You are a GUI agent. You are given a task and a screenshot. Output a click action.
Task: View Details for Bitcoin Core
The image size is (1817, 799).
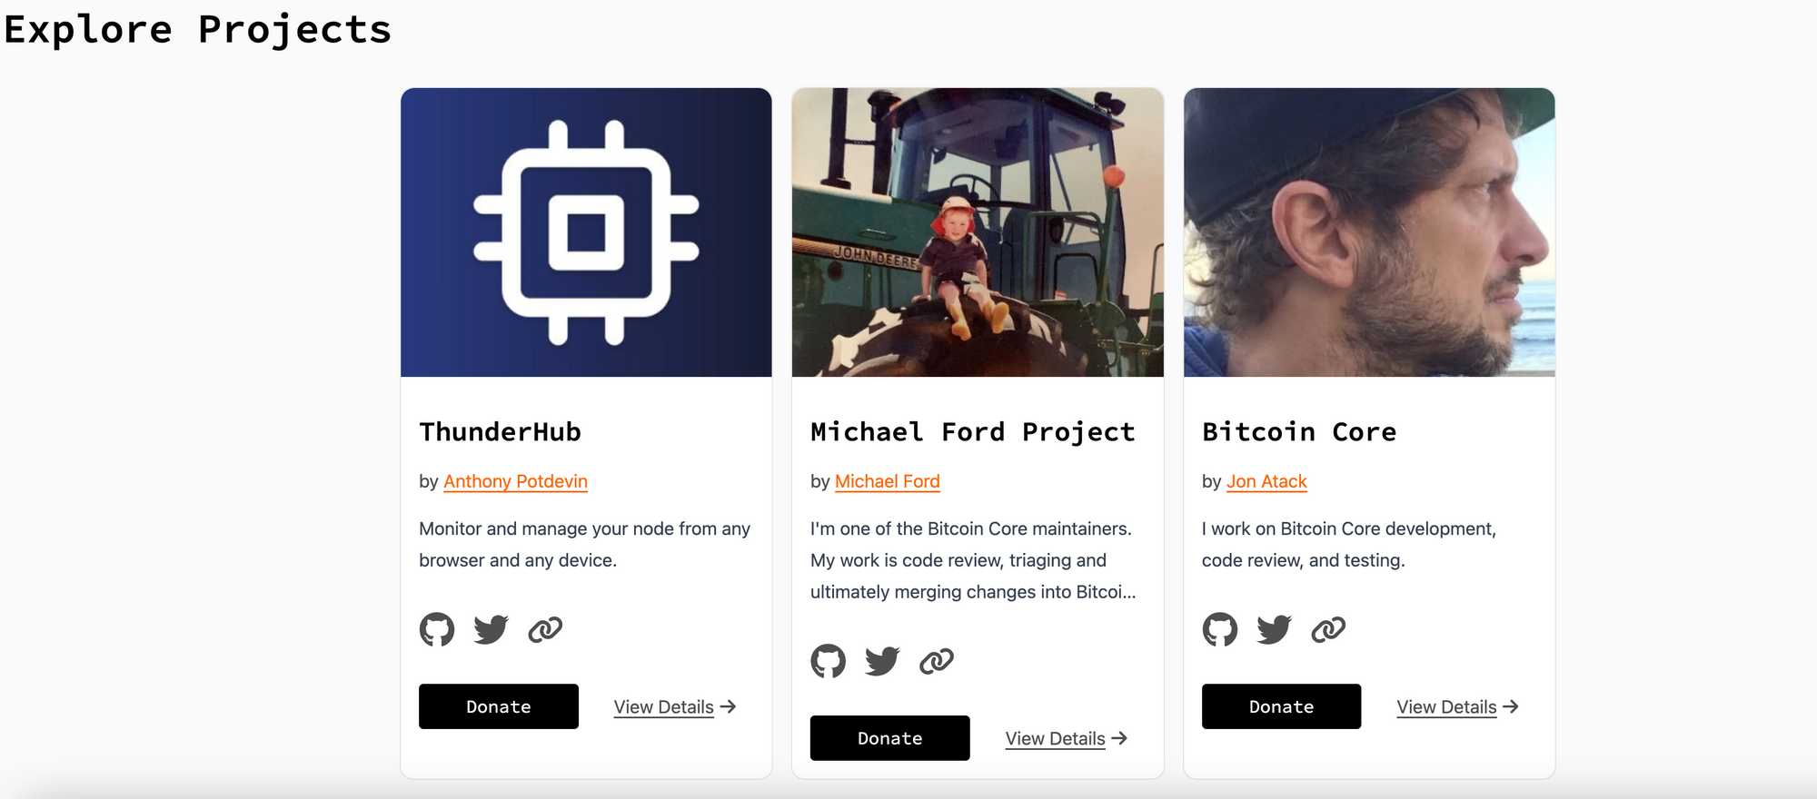pyautogui.click(x=1458, y=707)
